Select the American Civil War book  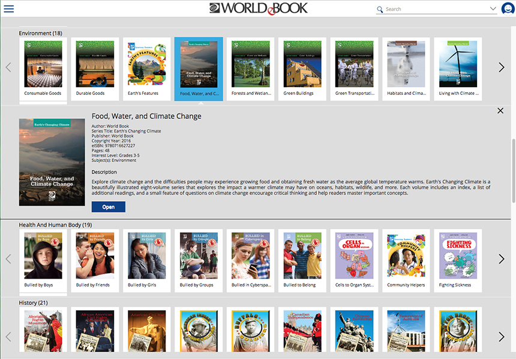pos(147,331)
